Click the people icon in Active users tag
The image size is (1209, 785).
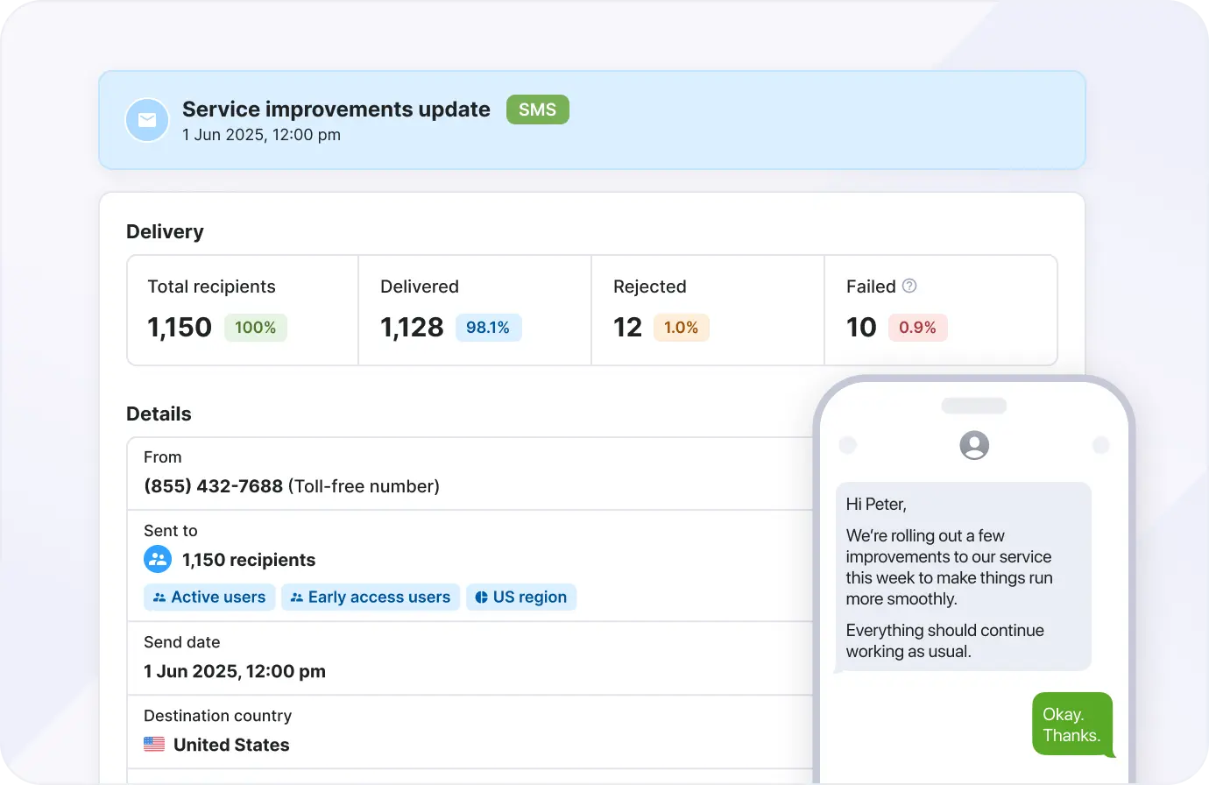point(159,598)
